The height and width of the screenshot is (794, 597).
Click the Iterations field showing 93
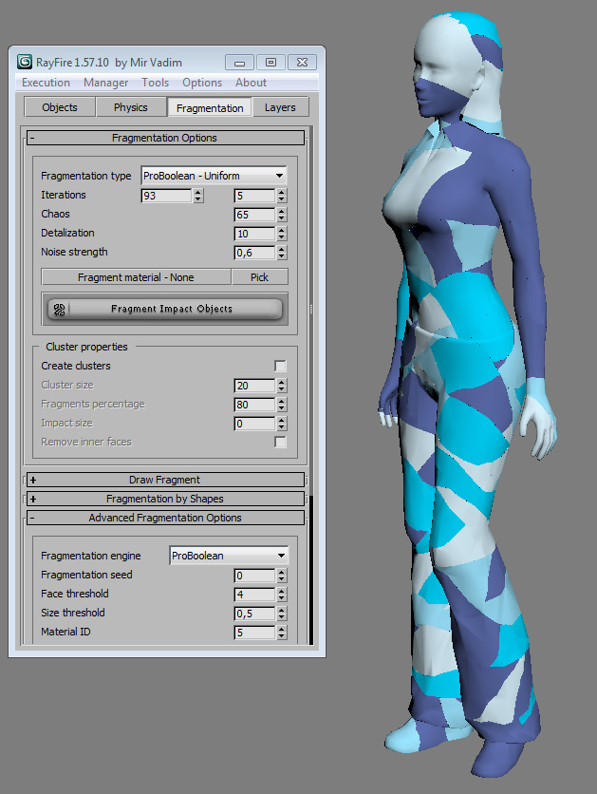pos(166,196)
